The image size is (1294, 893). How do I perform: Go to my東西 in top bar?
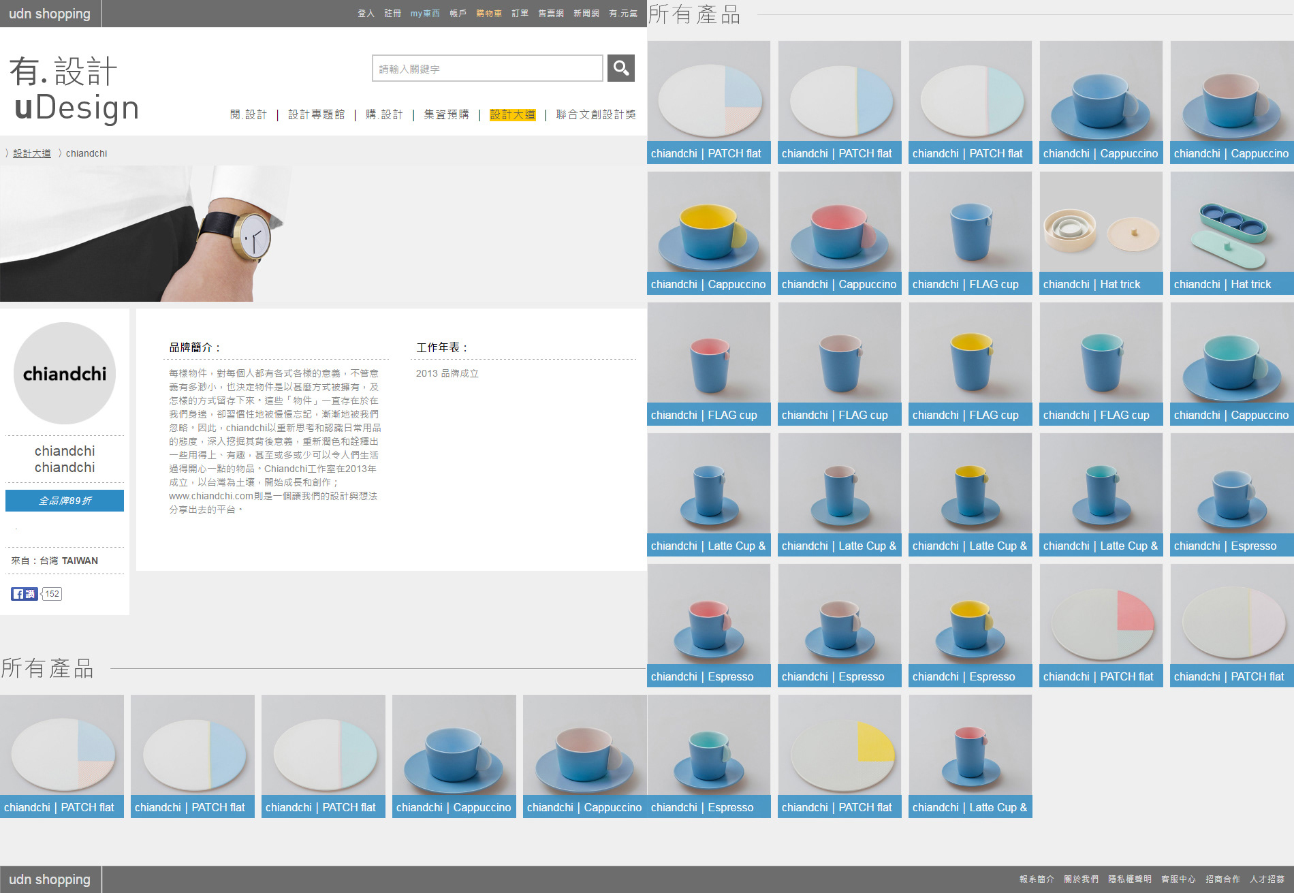tap(425, 14)
